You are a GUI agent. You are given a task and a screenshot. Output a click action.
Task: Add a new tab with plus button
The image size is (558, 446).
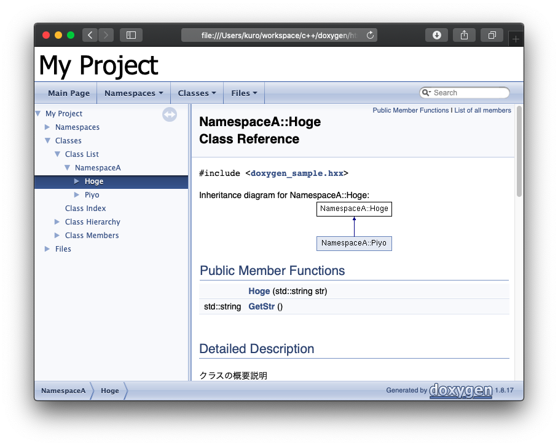[516, 39]
